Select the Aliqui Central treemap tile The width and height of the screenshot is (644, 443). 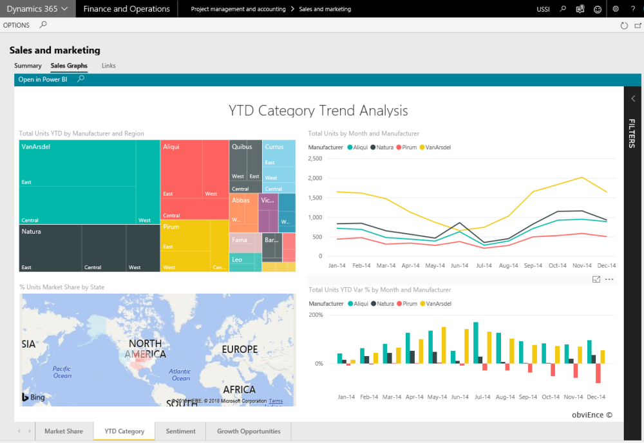tap(194, 209)
